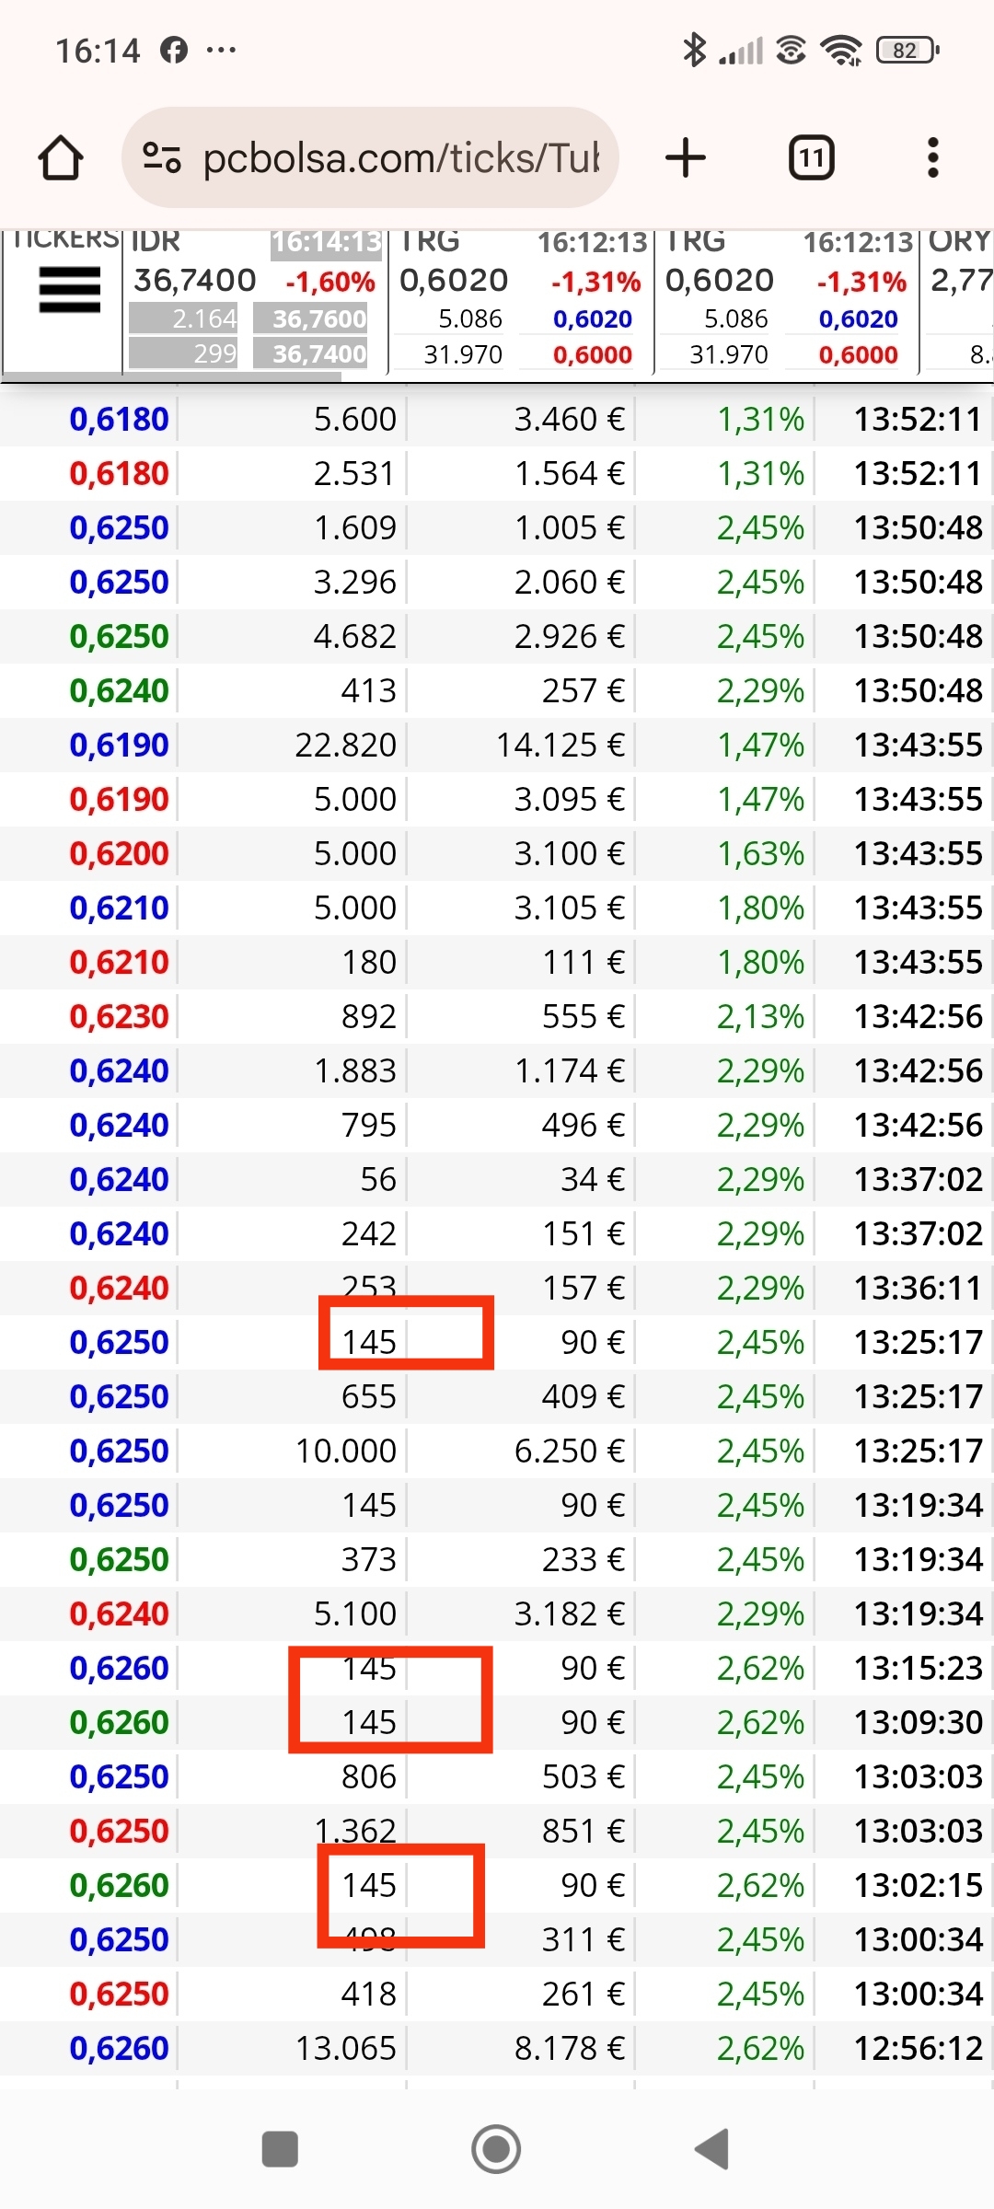Tap volume 1.883 cell
Image resolution: width=994 pixels, height=2209 pixels.
point(355,1070)
